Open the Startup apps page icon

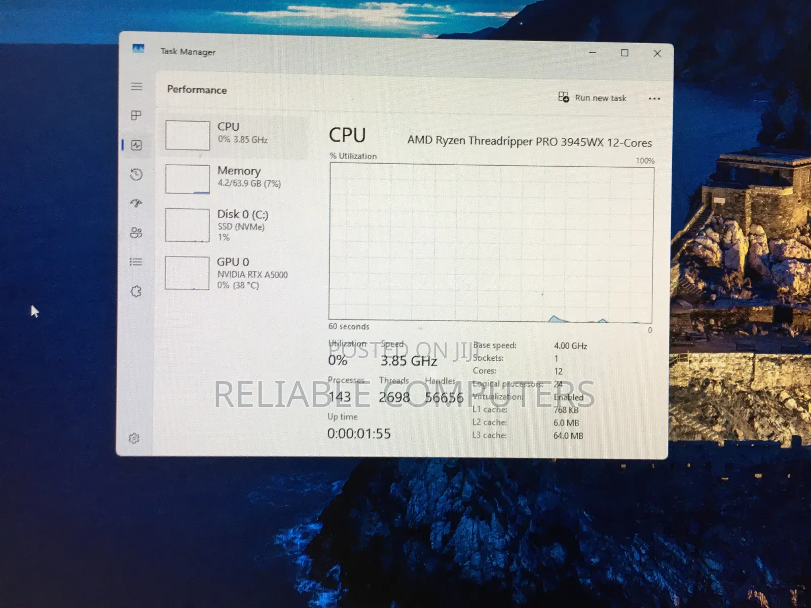(x=136, y=204)
